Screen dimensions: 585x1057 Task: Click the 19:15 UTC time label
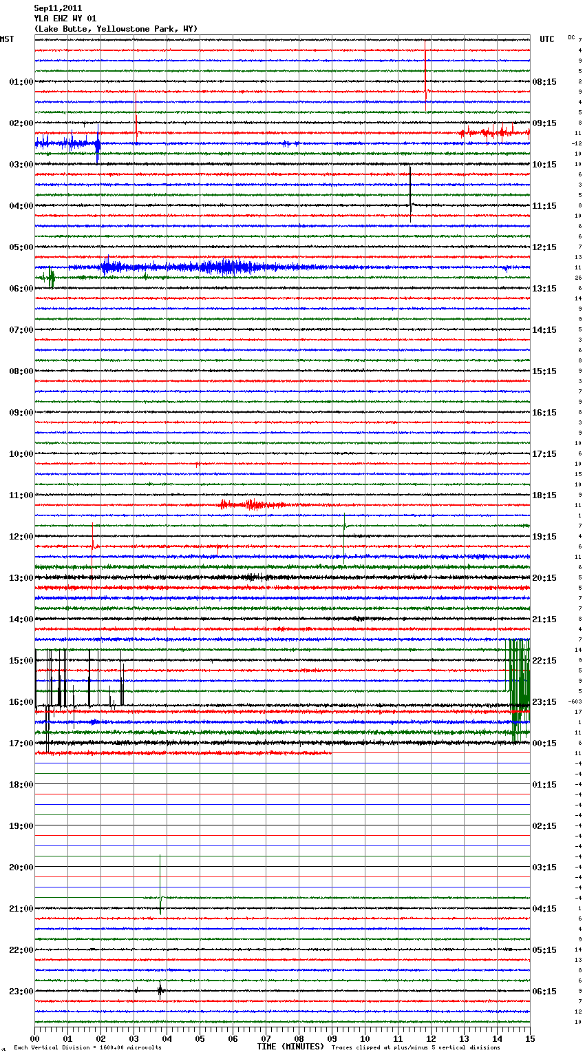544,537
